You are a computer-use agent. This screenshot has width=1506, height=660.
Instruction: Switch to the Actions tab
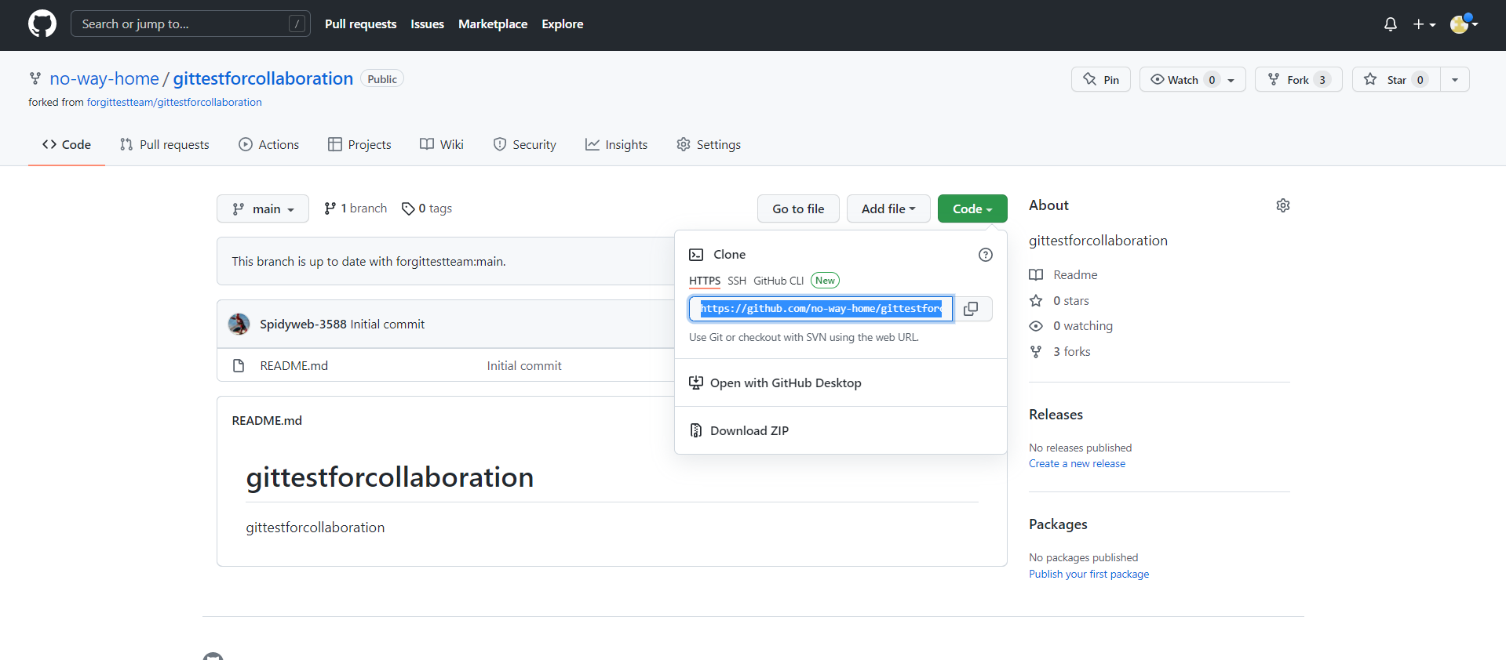(268, 144)
